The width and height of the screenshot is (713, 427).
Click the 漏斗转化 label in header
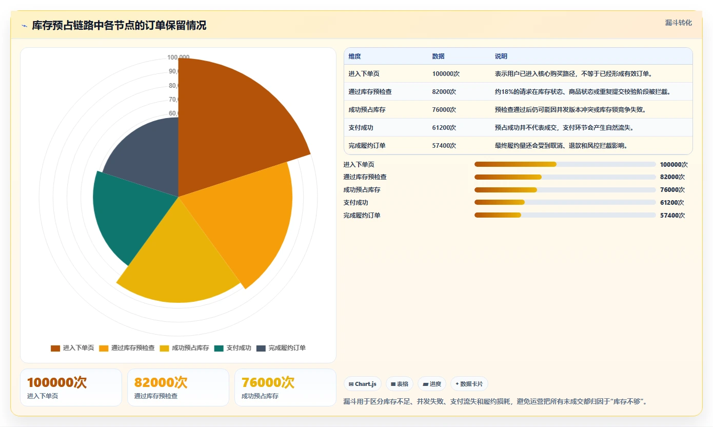(x=679, y=23)
